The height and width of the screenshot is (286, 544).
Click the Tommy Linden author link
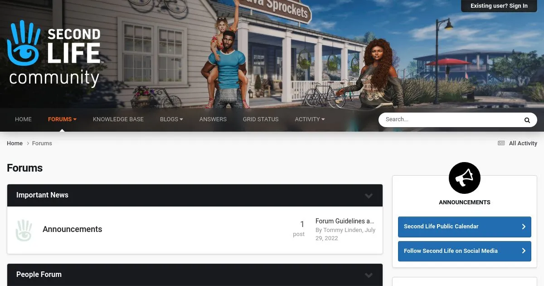[343, 230]
